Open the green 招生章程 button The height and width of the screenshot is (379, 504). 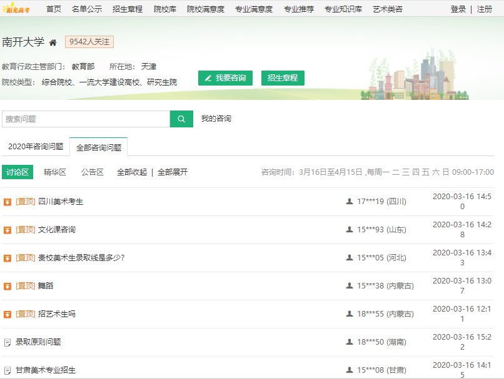(283, 78)
